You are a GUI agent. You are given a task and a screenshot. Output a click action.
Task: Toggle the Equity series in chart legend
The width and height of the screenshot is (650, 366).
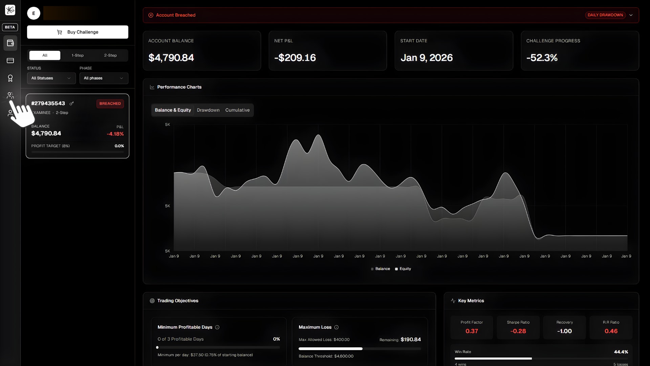tap(403, 269)
